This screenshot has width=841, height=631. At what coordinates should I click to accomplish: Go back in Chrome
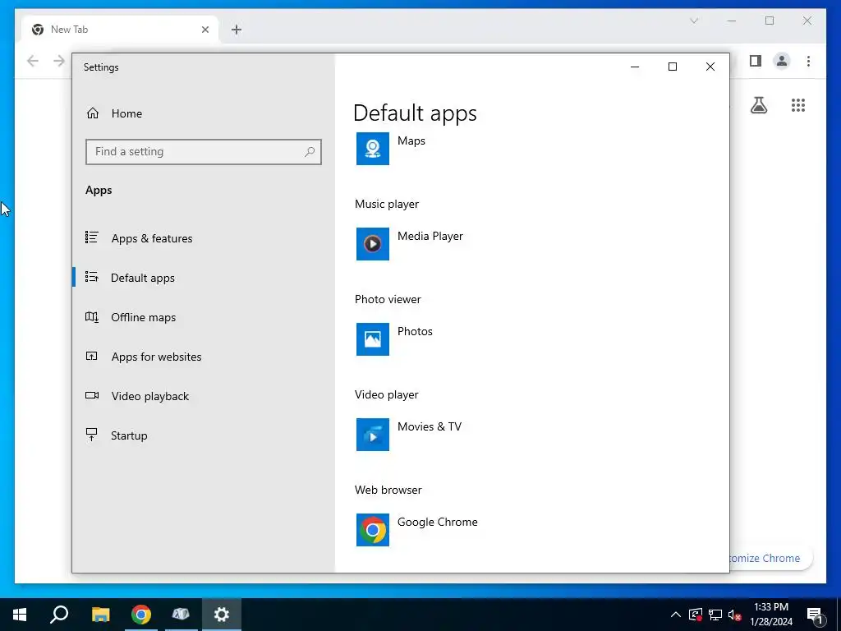pyautogui.click(x=33, y=61)
